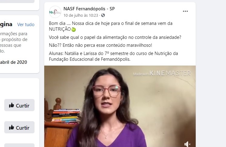Open NASF Fernandópolis - SP page name link

coord(89,9)
